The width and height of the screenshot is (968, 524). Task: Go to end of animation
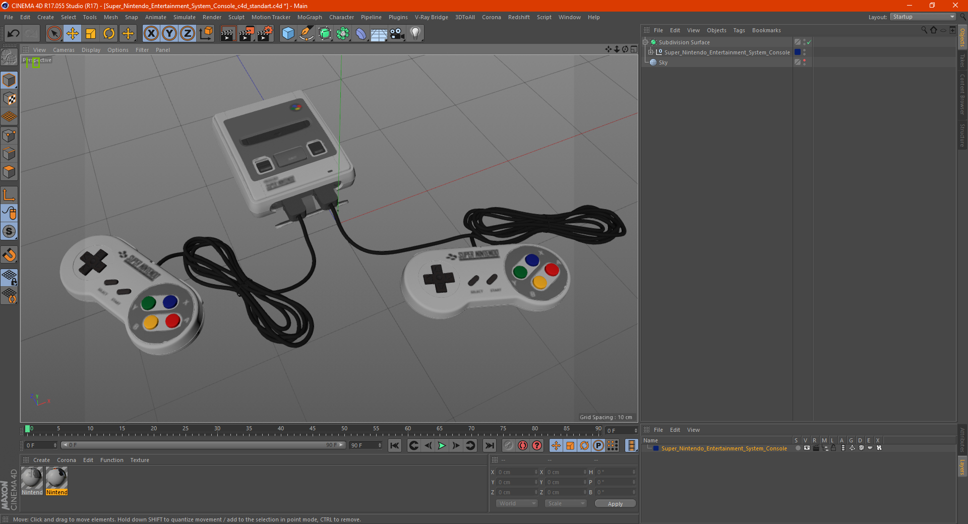(489, 445)
